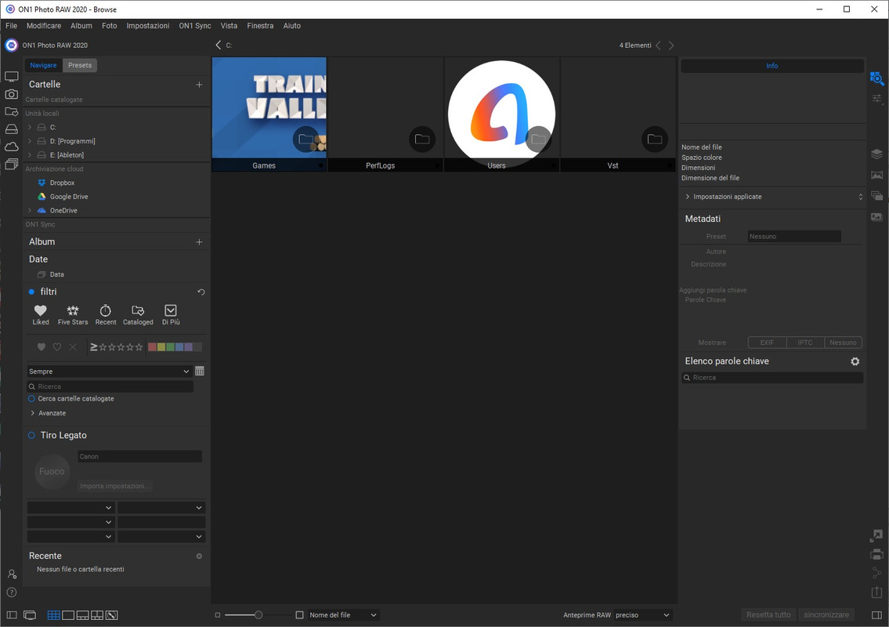Switch to Browse module magnifier icon

click(876, 78)
